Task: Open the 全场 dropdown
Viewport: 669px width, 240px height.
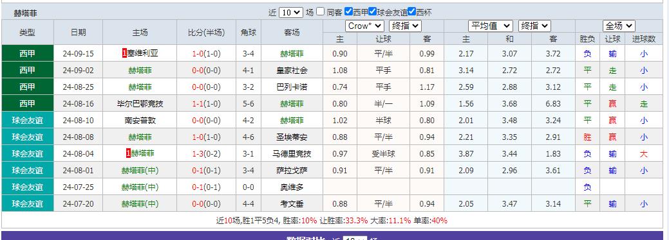Action: 619,26
